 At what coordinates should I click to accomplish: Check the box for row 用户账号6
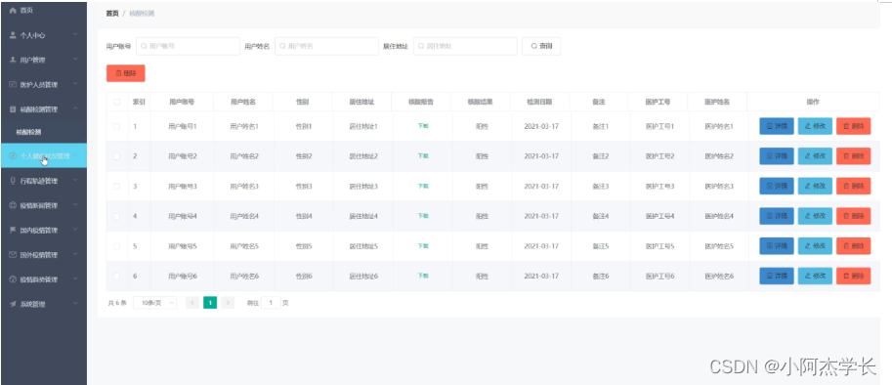pyautogui.click(x=117, y=276)
